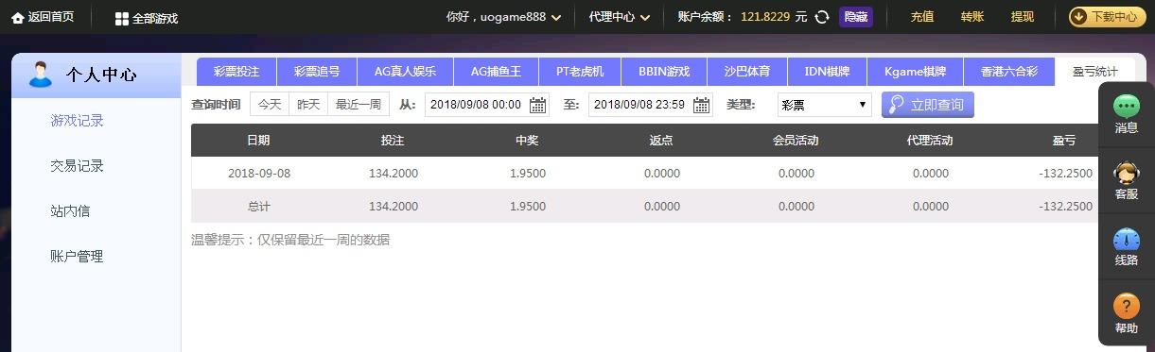This screenshot has width=1155, height=352.
Task: Switch to 彩票追号 tab
Action: [316, 72]
